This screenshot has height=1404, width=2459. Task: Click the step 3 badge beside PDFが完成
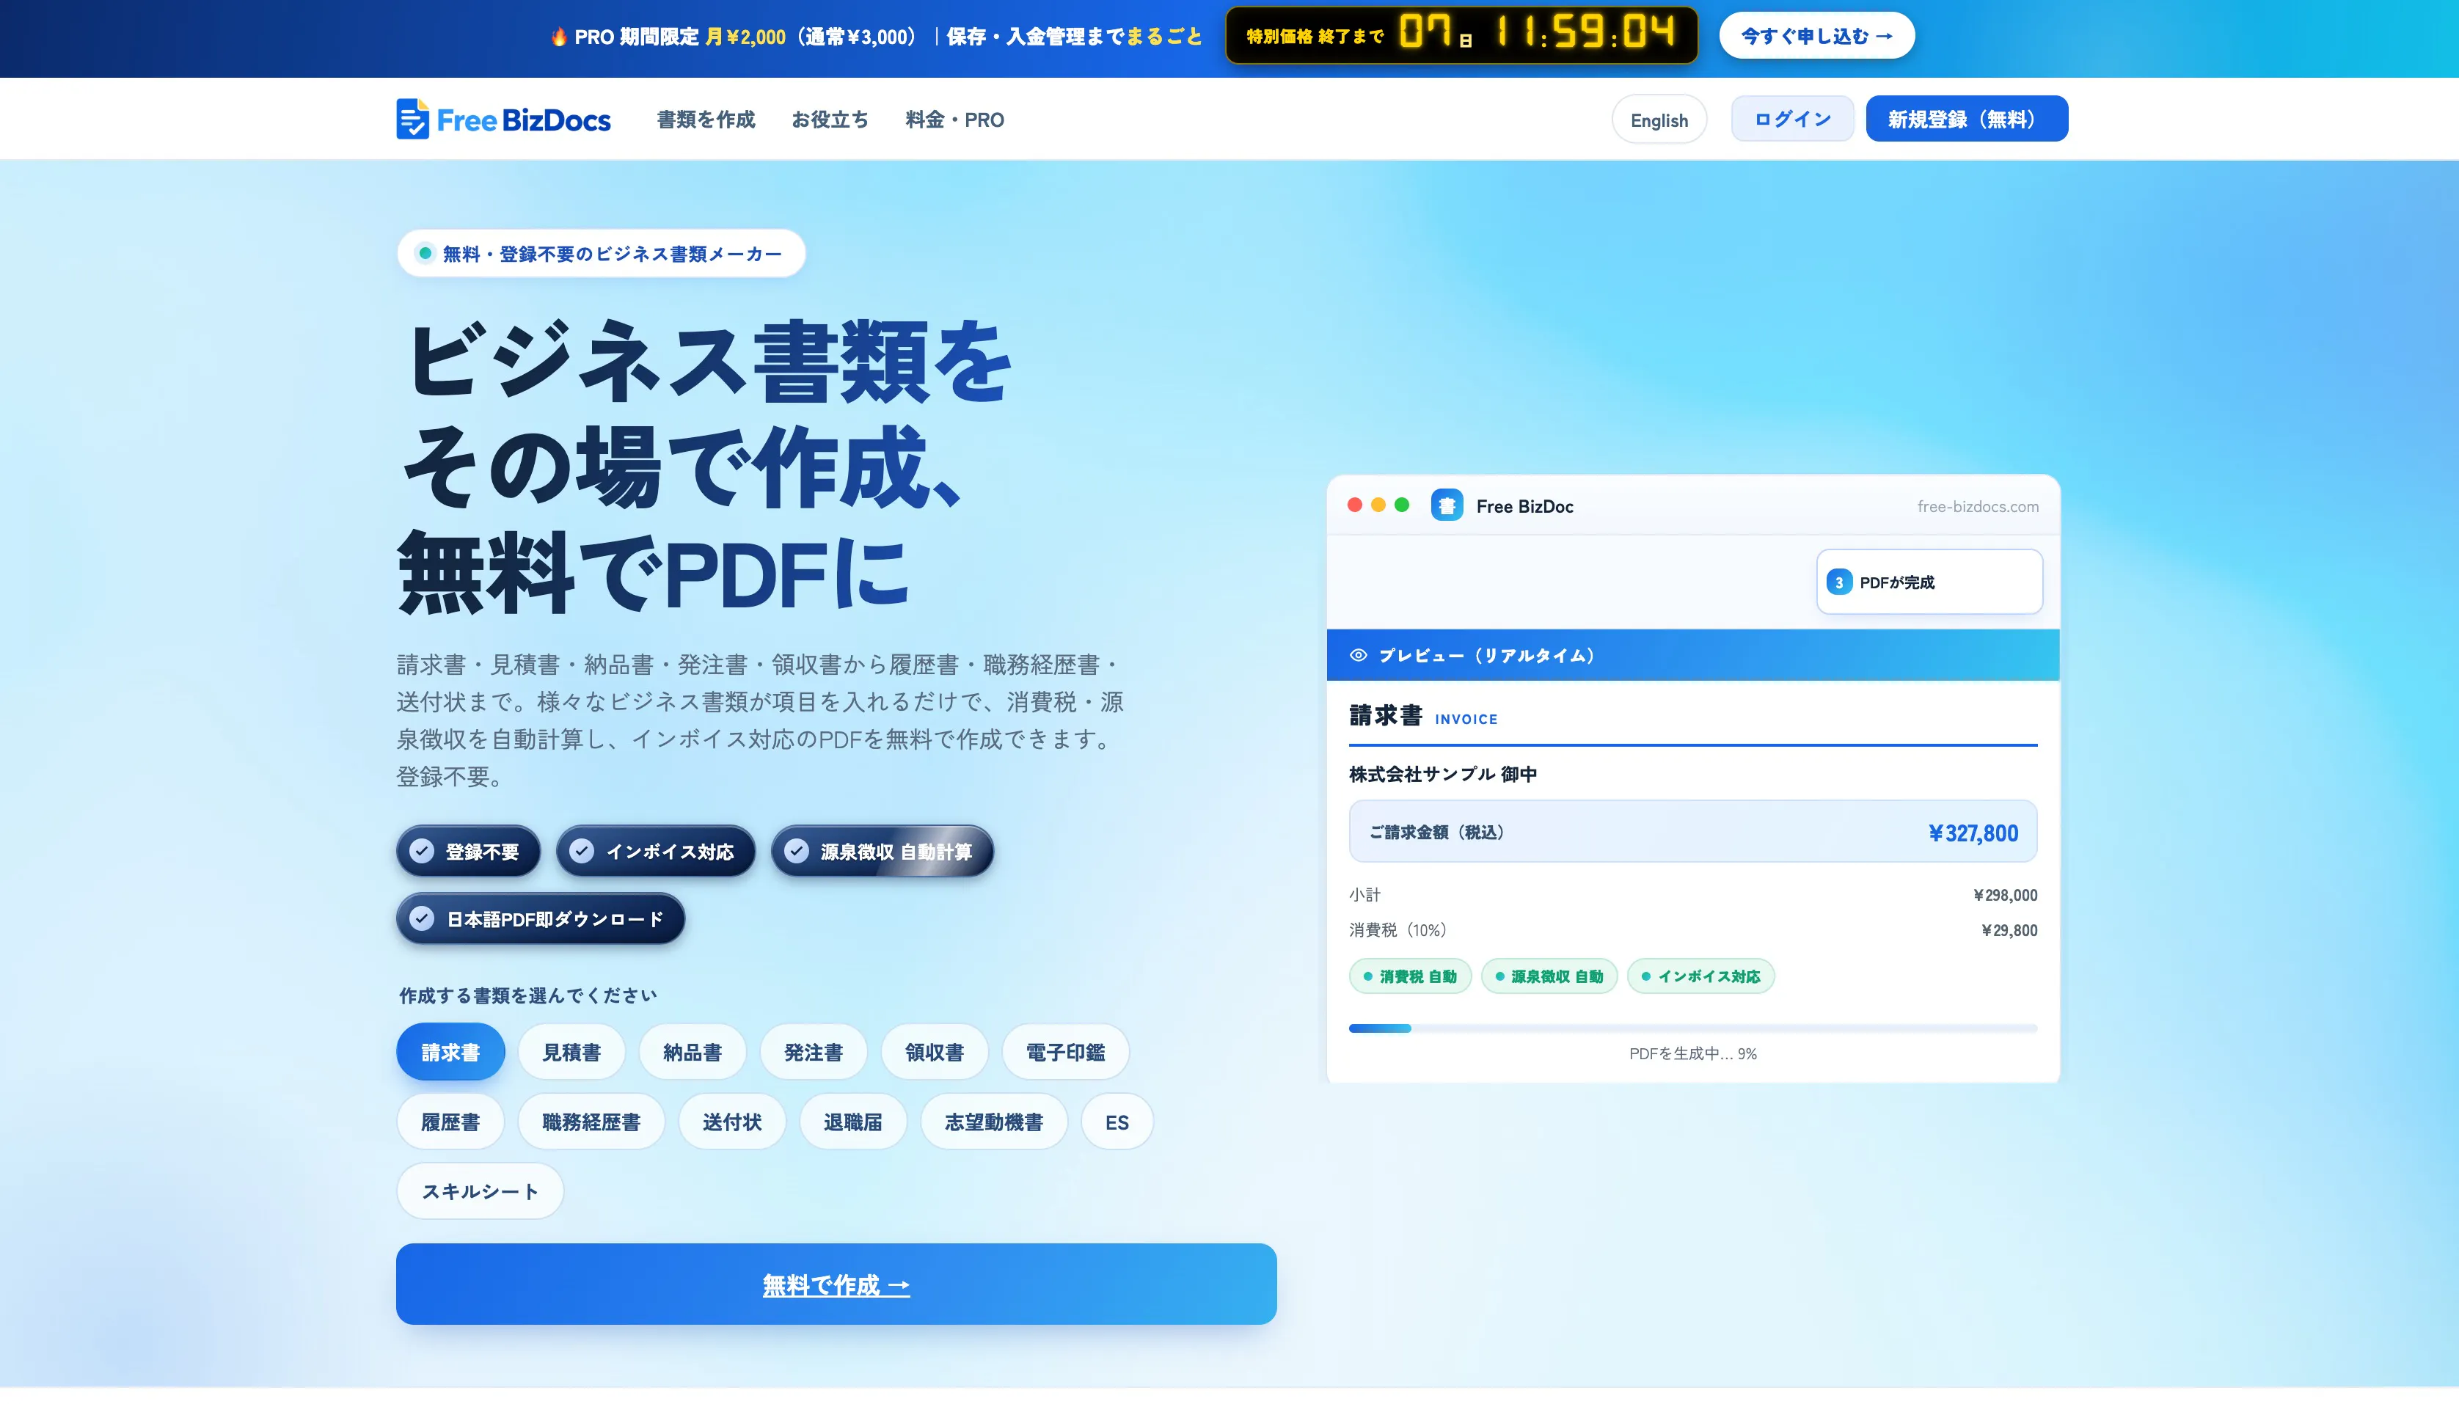tap(1839, 582)
